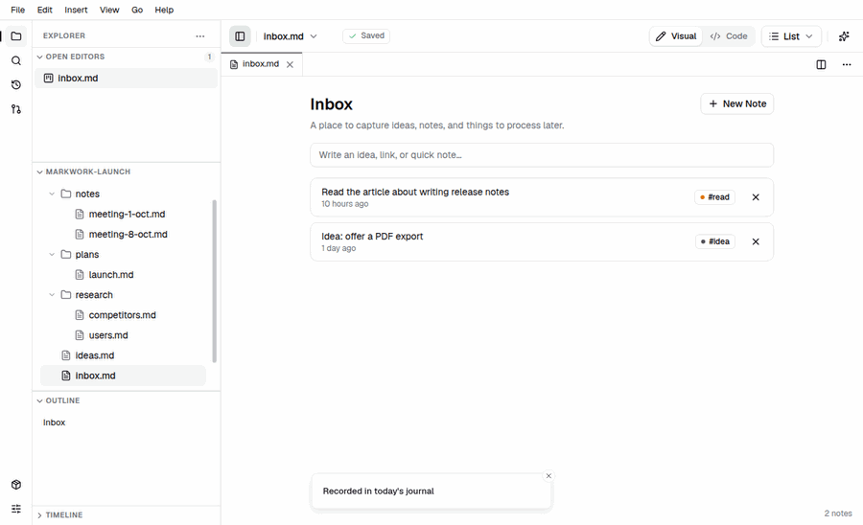
Task: Open the View menu
Action: coord(109,10)
